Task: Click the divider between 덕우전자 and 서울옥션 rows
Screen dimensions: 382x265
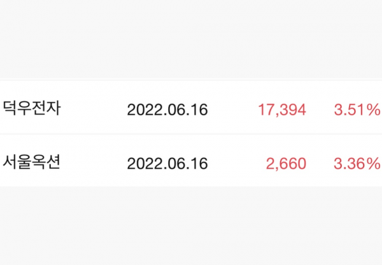Action: pyautogui.click(x=191, y=134)
